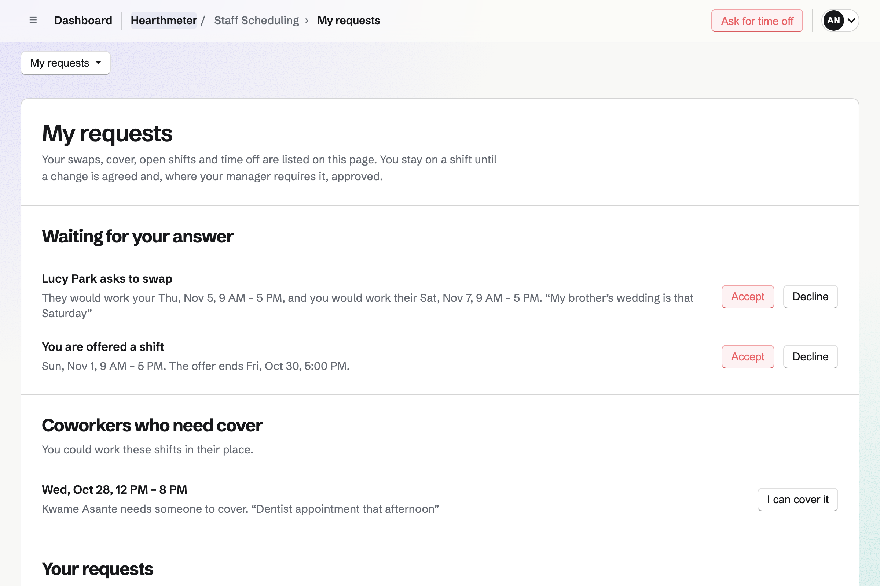Click I can cover it for Kwame
Image resolution: width=880 pixels, height=586 pixels.
tap(798, 500)
